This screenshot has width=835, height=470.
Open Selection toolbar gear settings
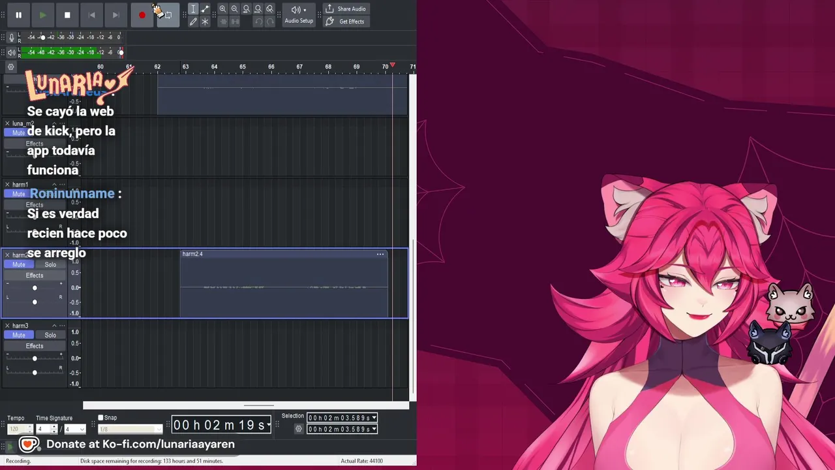click(299, 429)
